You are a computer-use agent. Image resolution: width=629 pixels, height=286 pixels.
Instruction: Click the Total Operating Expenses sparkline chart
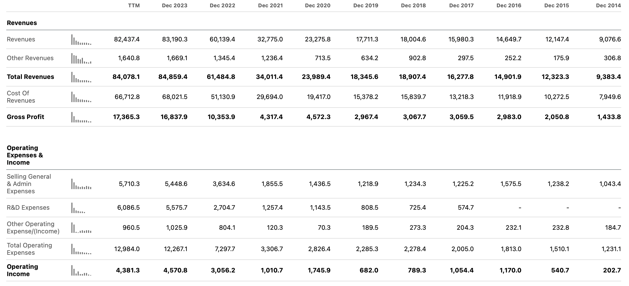coord(81,249)
